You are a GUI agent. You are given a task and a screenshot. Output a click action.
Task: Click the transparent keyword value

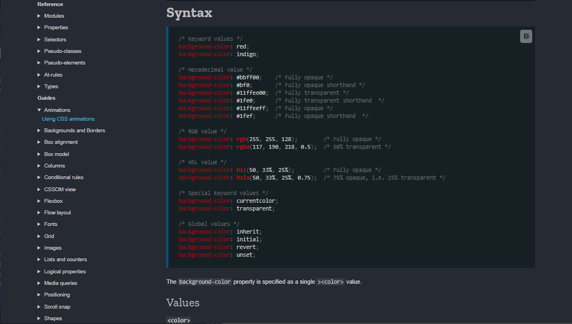[x=254, y=209]
